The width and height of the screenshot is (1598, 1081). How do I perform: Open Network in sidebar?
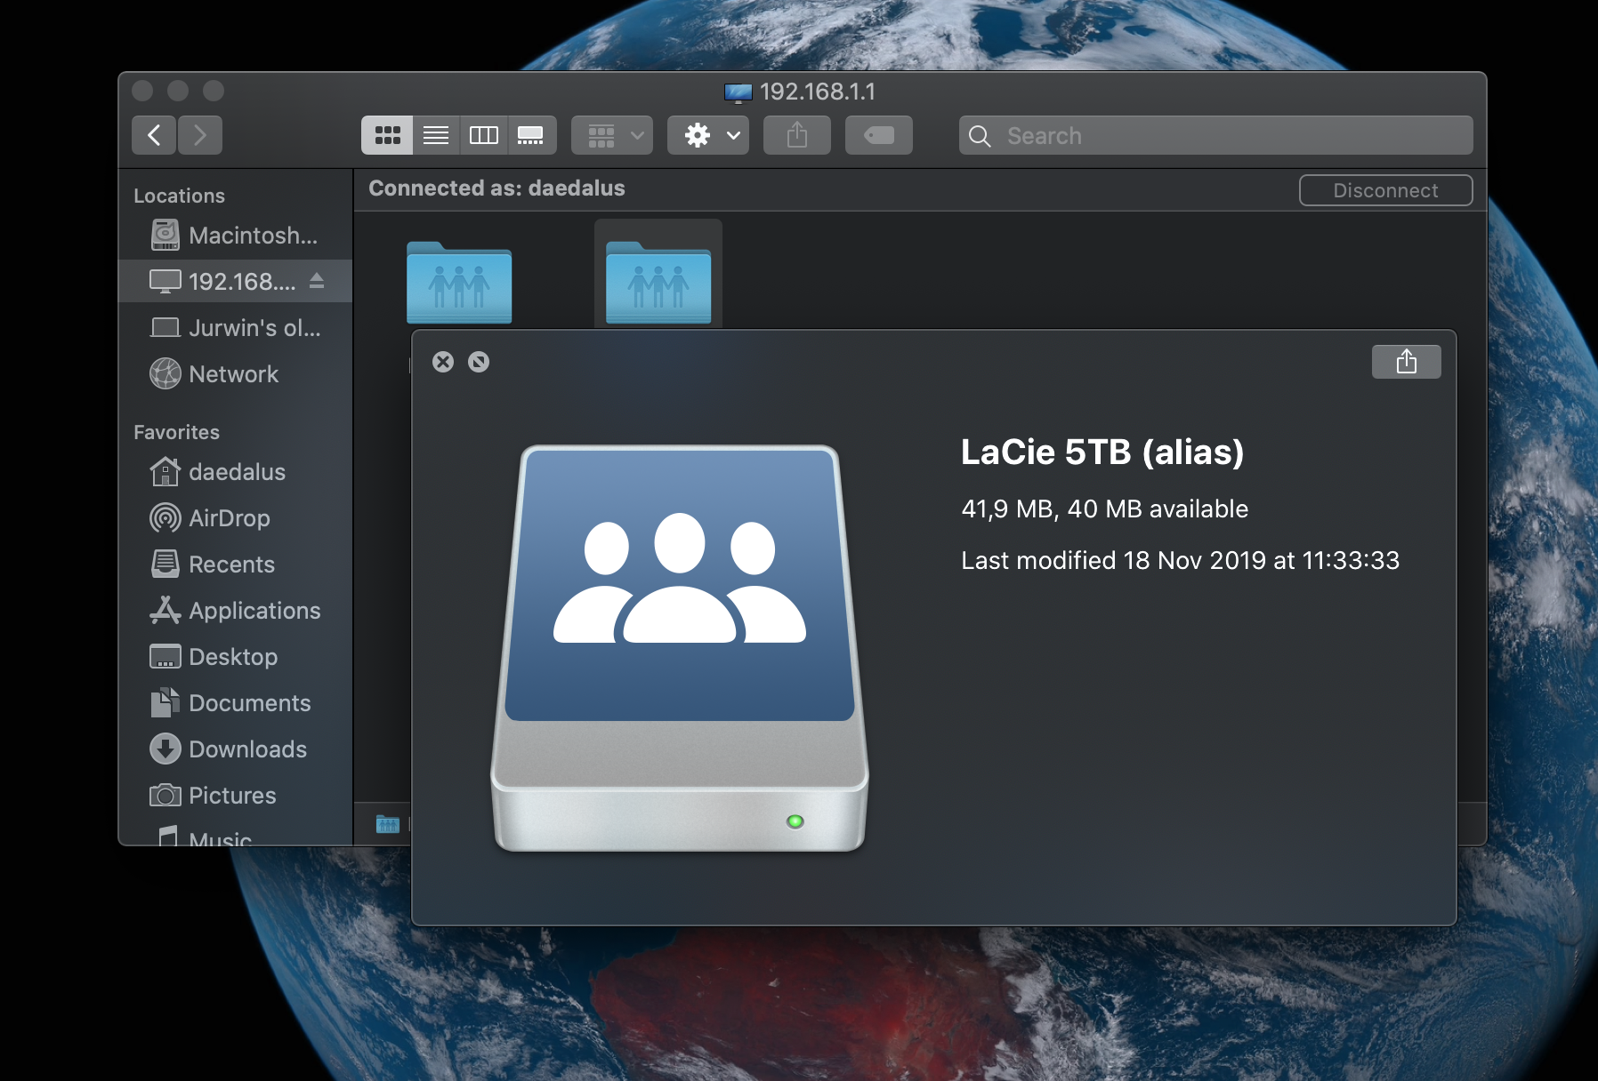coord(236,374)
